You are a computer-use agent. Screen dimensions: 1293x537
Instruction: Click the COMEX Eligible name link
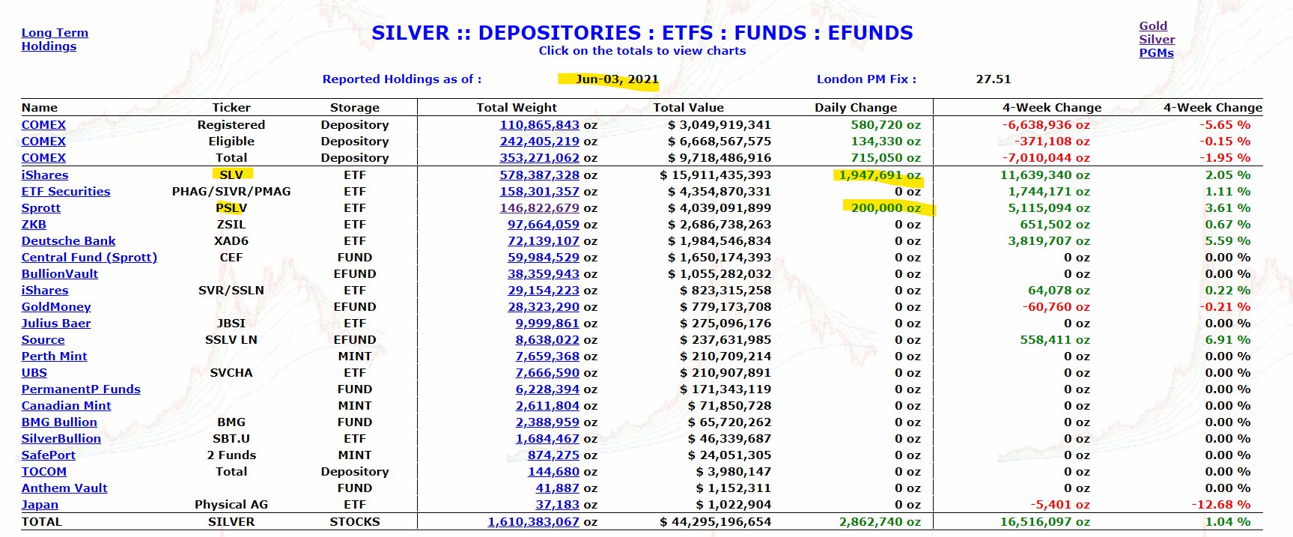click(x=43, y=142)
